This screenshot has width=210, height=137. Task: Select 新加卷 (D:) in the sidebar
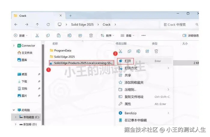(x=28, y=124)
